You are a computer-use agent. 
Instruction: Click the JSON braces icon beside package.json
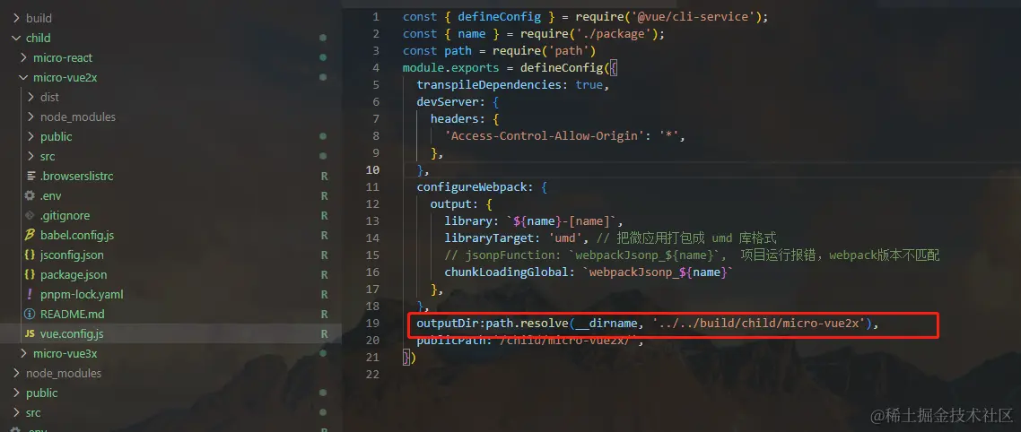[x=30, y=274]
